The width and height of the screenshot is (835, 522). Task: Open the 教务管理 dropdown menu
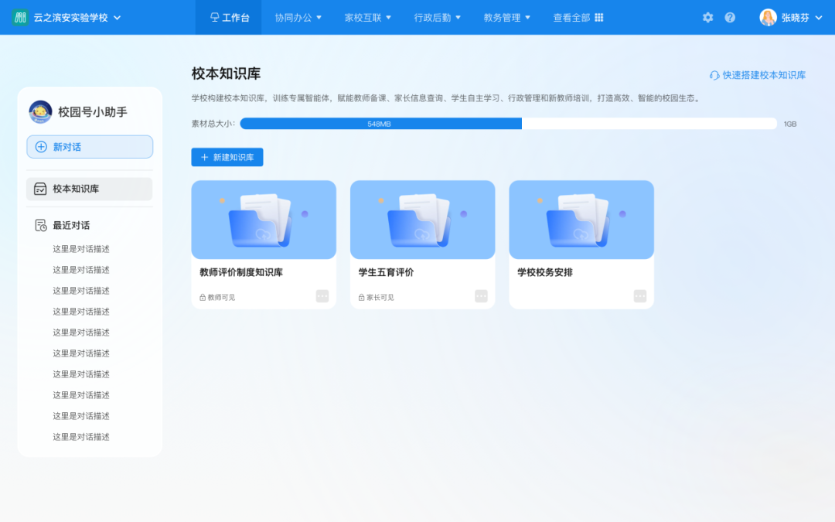click(x=506, y=17)
